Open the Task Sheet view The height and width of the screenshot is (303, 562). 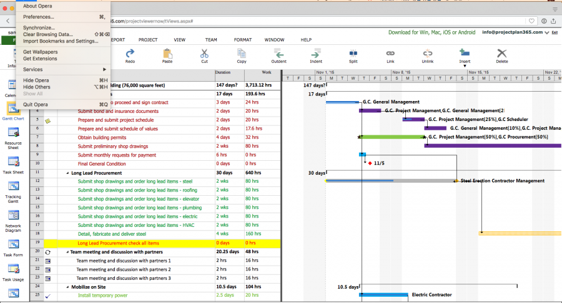(x=13, y=165)
